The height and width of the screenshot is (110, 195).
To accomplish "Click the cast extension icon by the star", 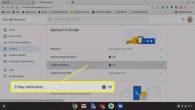I will tap(158, 7).
